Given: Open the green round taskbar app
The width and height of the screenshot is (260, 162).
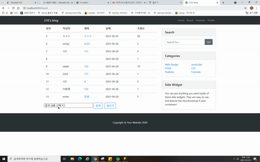Looking at the screenshot, I should (118, 159).
